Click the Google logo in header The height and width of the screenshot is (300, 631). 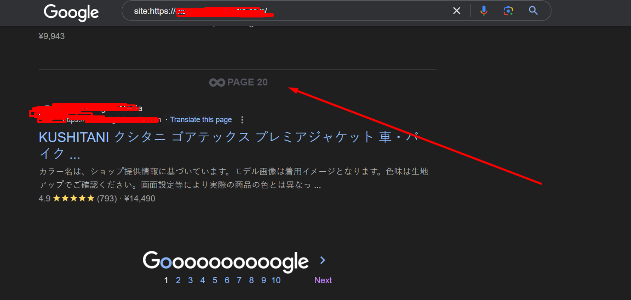[71, 12]
